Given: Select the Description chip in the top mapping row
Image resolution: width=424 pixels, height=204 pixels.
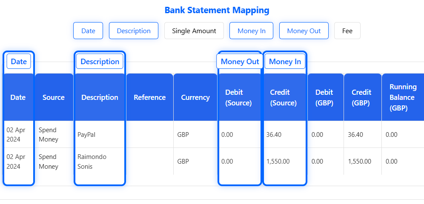Looking at the screenshot, I should [134, 31].
